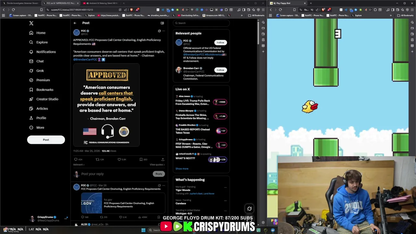The image size is (416, 234).
Task: Click the X Search box
Action: click(x=201, y=23)
